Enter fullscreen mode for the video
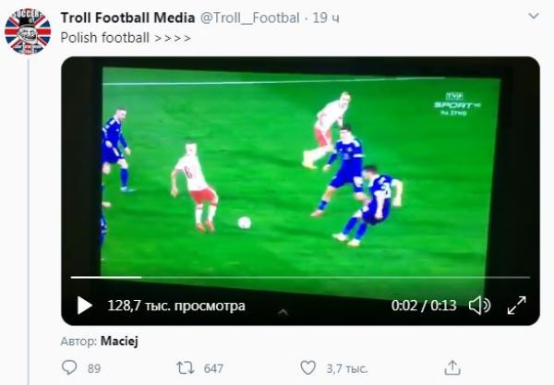This screenshot has width=554, height=385. click(x=517, y=305)
